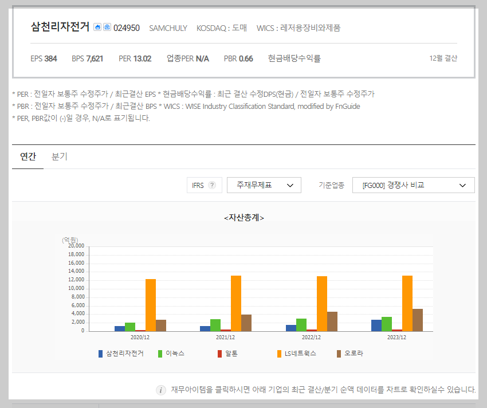Click 12월 결산 text

pyautogui.click(x=443, y=58)
